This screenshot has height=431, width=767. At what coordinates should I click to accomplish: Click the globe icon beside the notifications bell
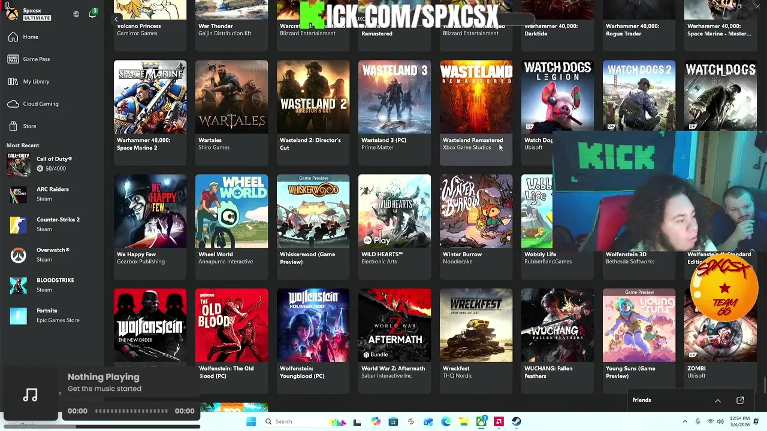click(76, 14)
